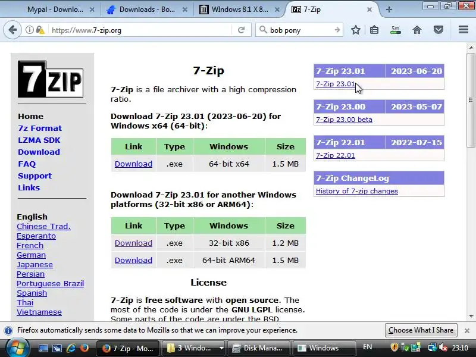Open FAQ sidebar link
The image size is (476, 357).
27,164
